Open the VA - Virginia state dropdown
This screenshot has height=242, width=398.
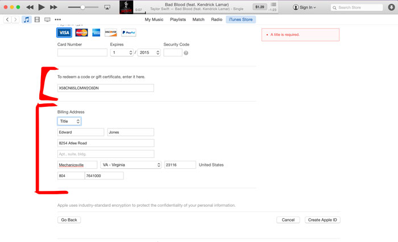131,165
